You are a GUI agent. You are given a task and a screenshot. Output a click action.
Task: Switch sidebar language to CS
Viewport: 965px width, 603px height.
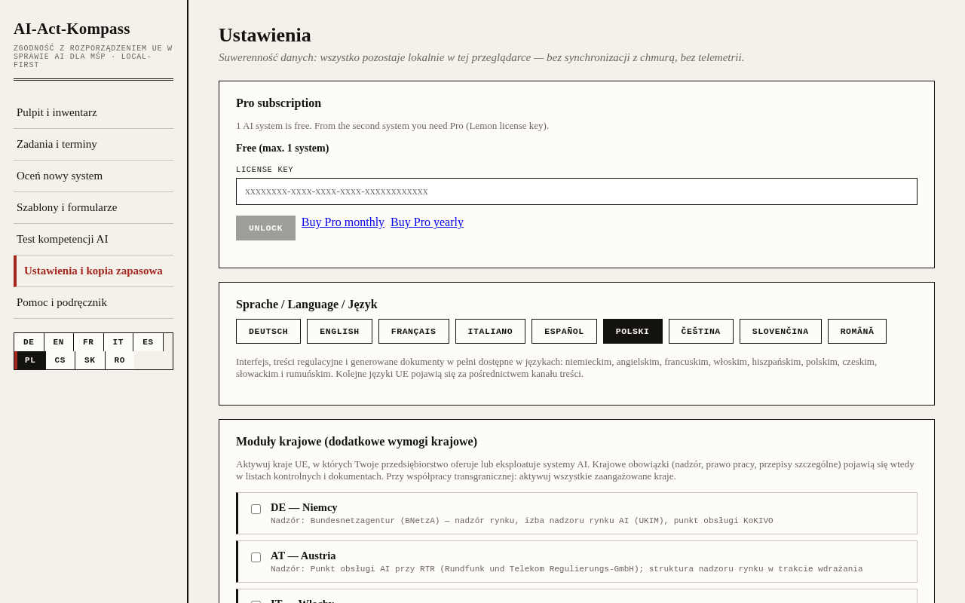(60, 360)
